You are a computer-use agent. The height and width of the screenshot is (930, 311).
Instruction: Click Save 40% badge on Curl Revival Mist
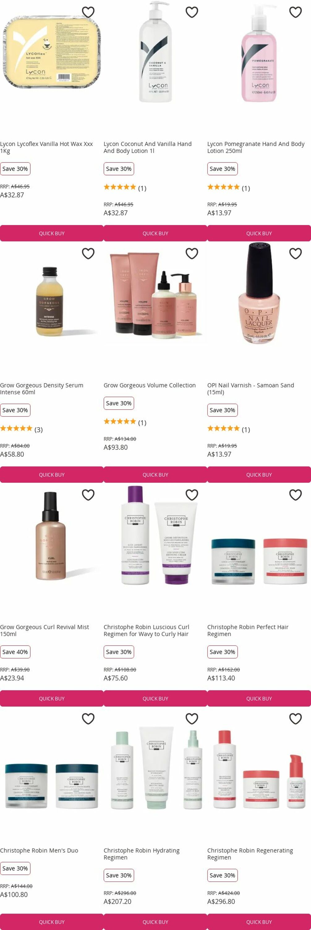point(15,652)
